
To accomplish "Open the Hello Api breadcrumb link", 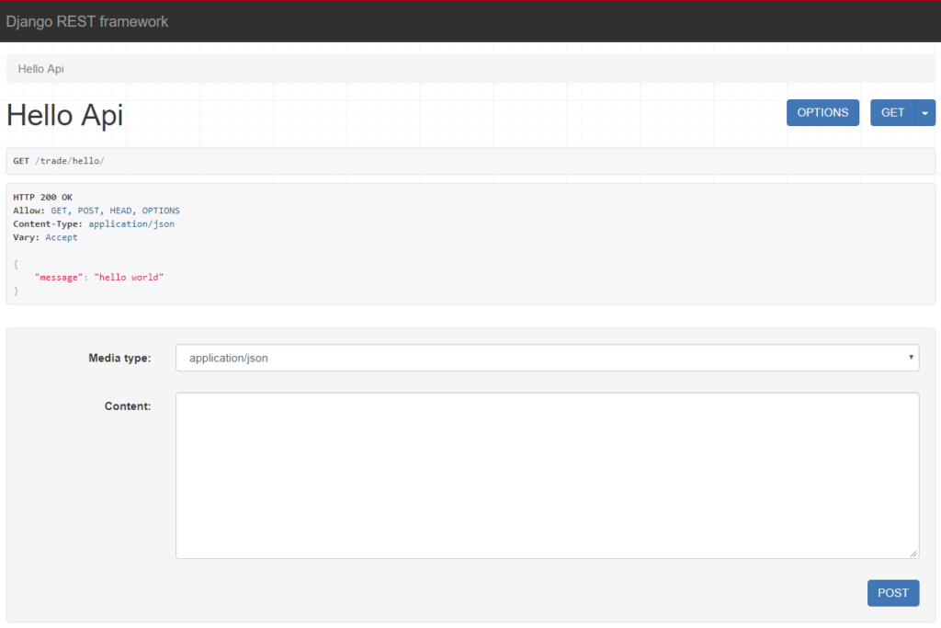I will (40, 68).
